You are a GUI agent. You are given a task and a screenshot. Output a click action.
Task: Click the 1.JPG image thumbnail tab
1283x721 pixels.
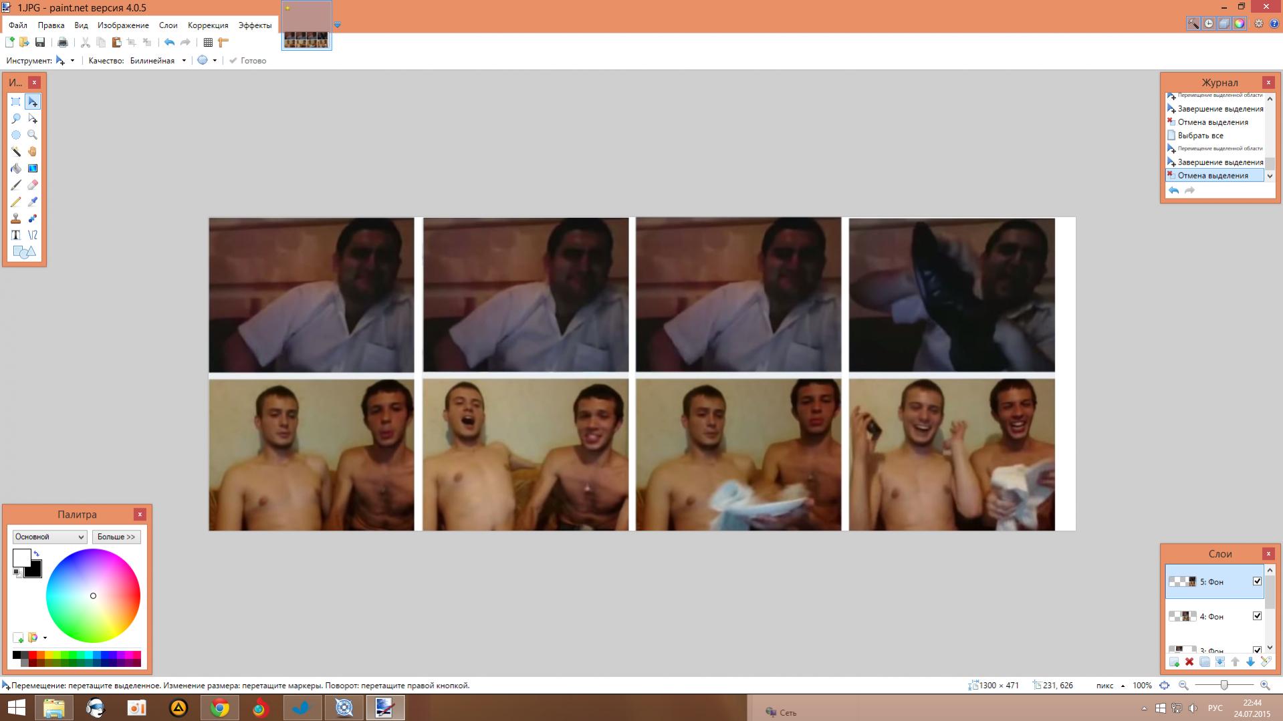click(306, 25)
